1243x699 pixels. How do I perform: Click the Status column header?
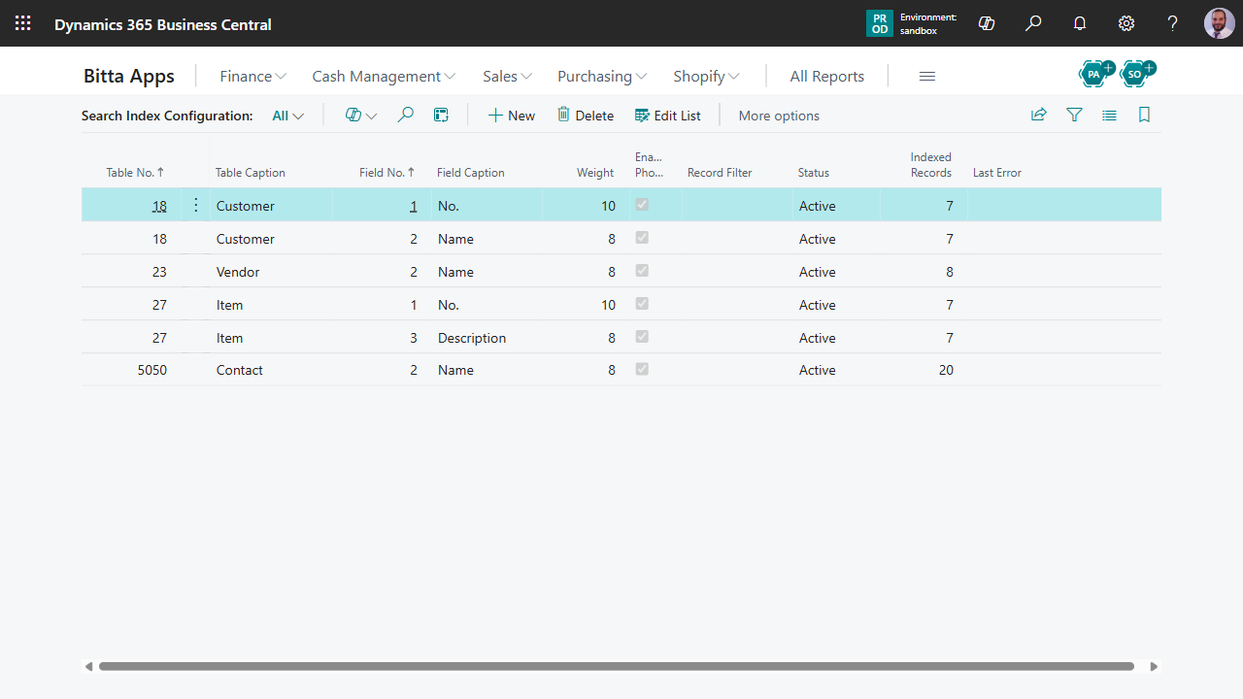[814, 172]
